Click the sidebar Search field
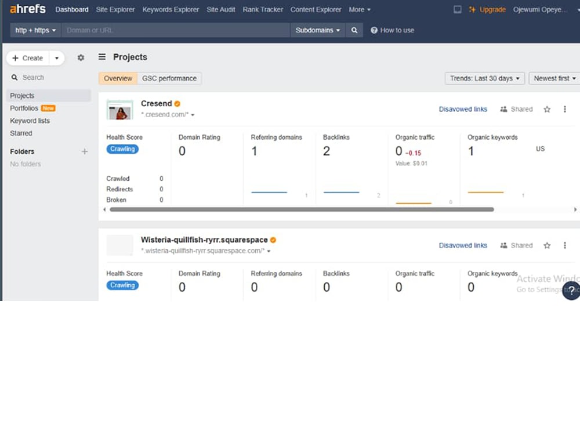580x435 pixels. point(49,77)
